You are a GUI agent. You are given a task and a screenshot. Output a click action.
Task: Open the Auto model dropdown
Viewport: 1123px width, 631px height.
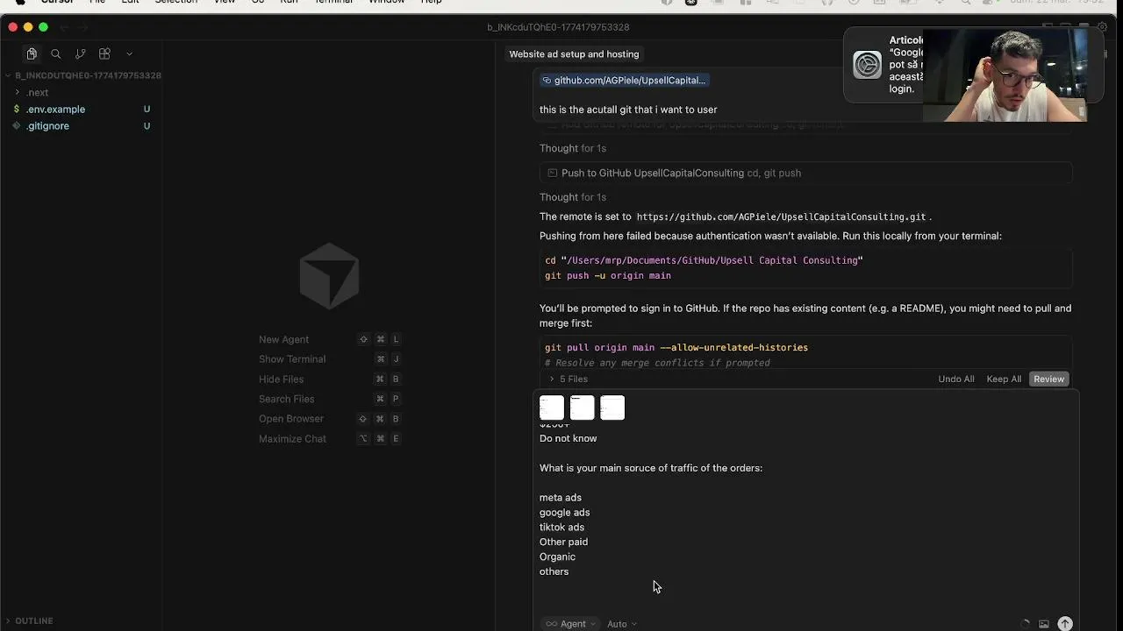tap(621, 624)
